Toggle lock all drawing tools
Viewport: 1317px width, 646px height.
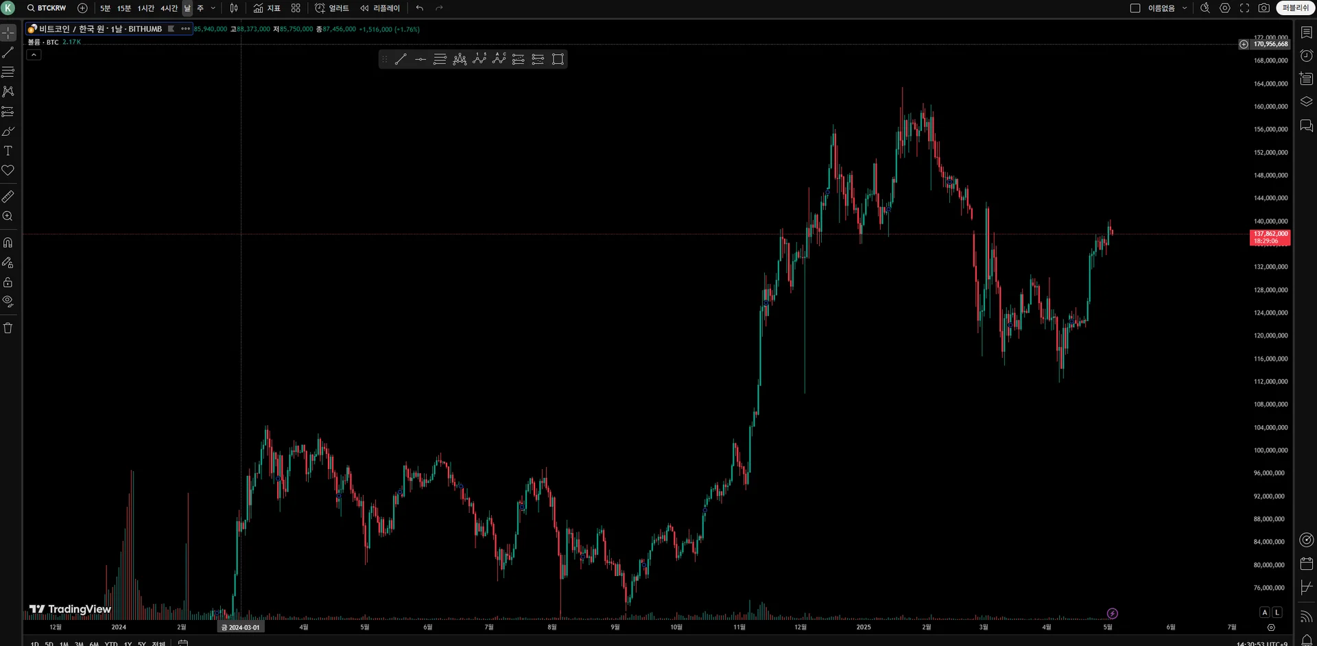8,282
